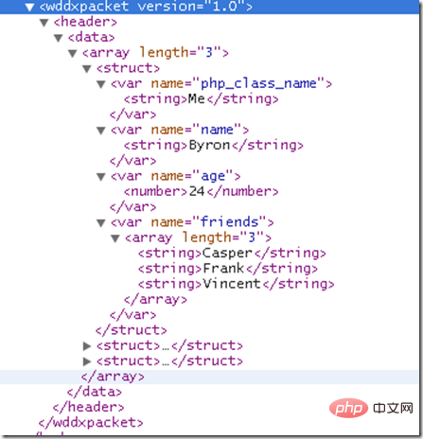
Task: Collapse the var name="age" node triangle
Action: 100,177
